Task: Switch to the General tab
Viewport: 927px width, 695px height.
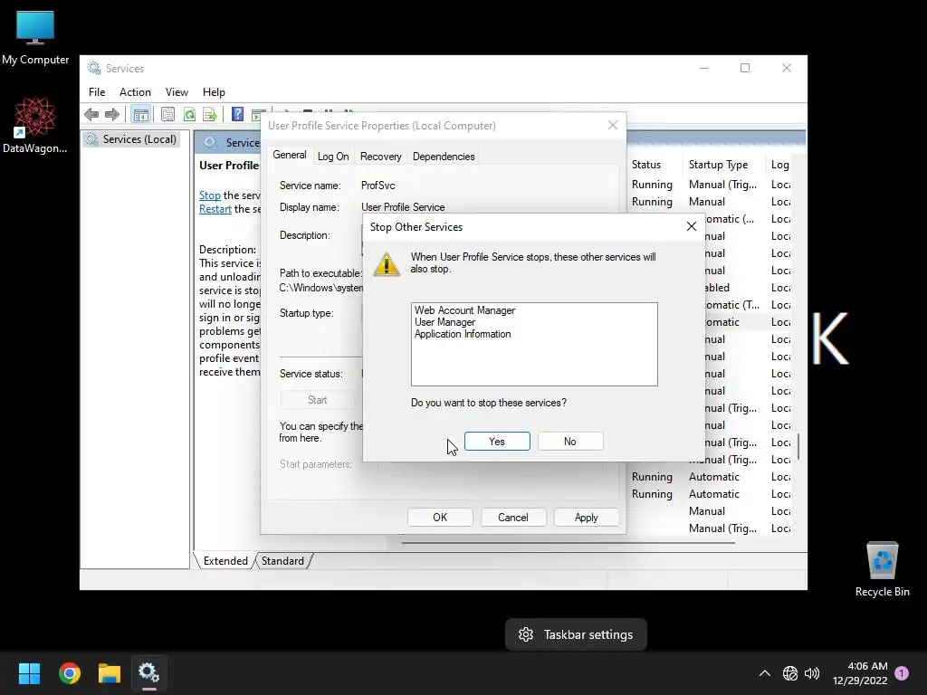Action: click(x=289, y=155)
